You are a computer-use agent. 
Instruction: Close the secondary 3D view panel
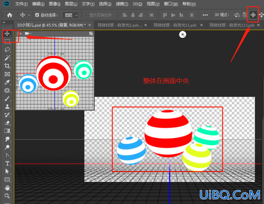click(x=20, y=34)
